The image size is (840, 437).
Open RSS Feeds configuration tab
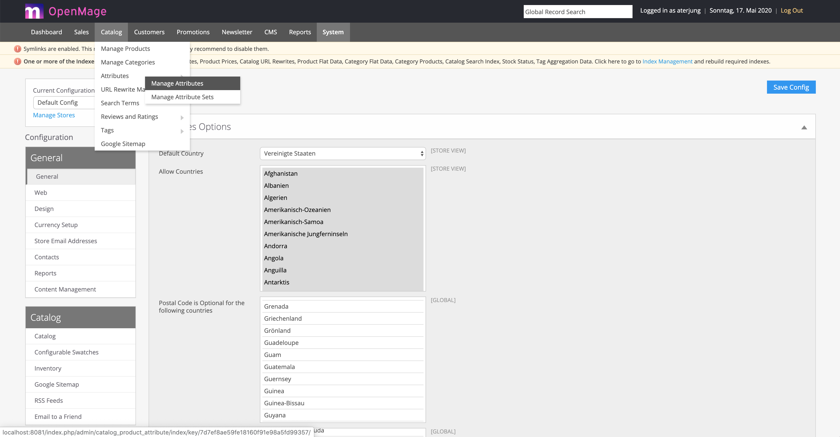coord(81,401)
